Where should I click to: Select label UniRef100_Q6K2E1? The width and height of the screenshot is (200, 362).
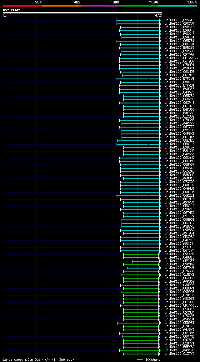[179, 196]
